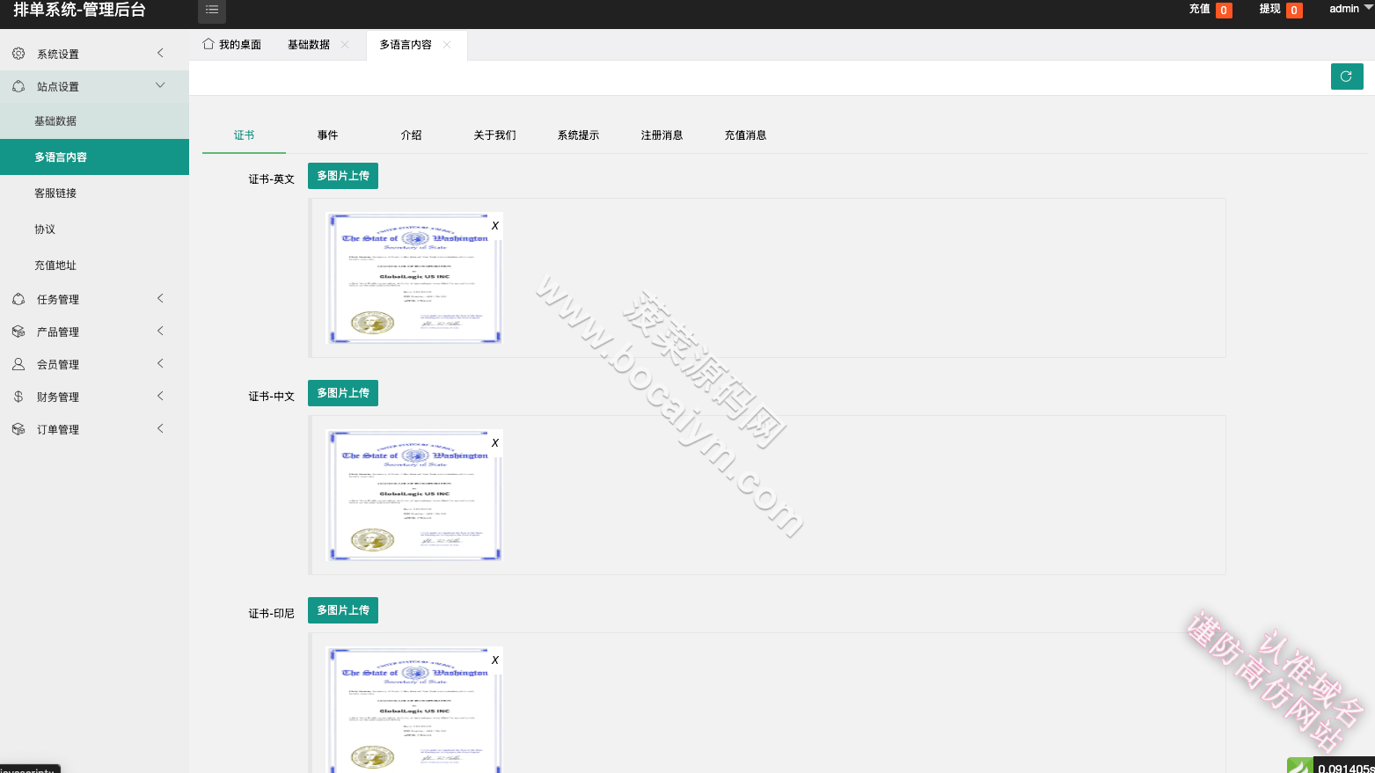Click 多图片上传 for 证书-中文
Image resolution: width=1375 pixels, height=773 pixels.
[x=343, y=393]
